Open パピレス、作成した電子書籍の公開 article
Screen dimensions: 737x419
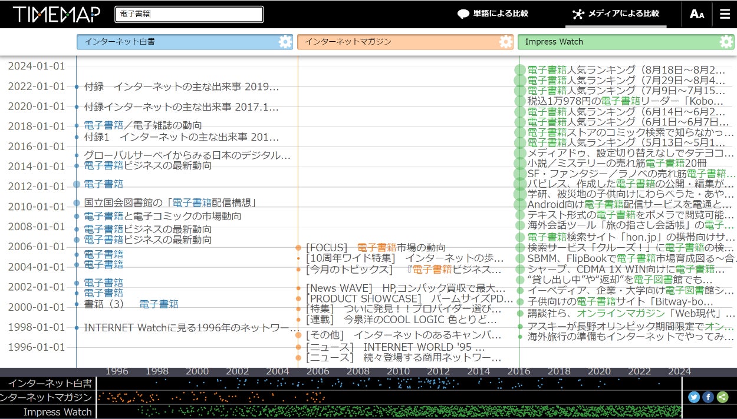pyautogui.click(x=630, y=184)
